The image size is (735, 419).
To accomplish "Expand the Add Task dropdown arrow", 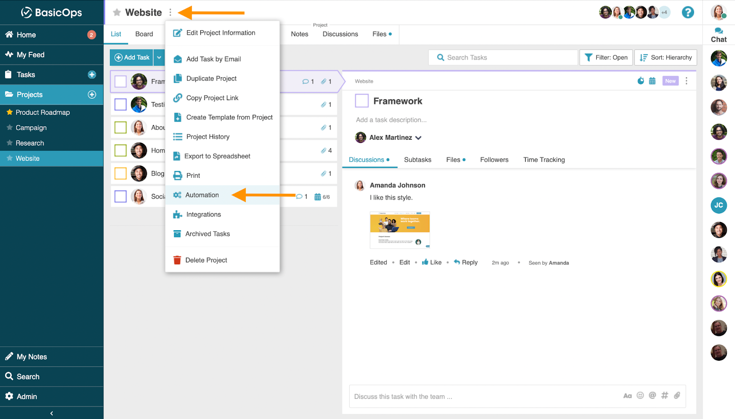I will click(x=159, y=57).
